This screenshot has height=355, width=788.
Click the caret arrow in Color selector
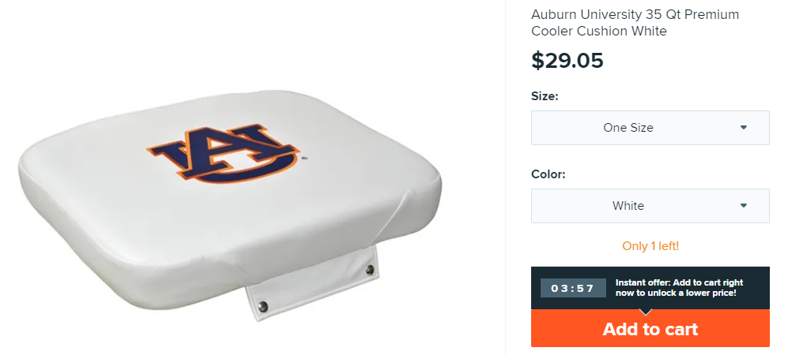(744, 206)
